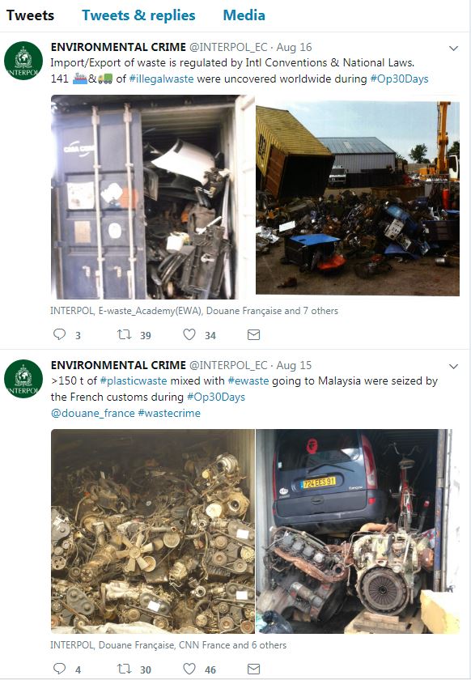Image resolution: width=471 pixels, height=680 pixels.
Task: Switch to Tweets & replies tab
Action: (x=138, y=15)
